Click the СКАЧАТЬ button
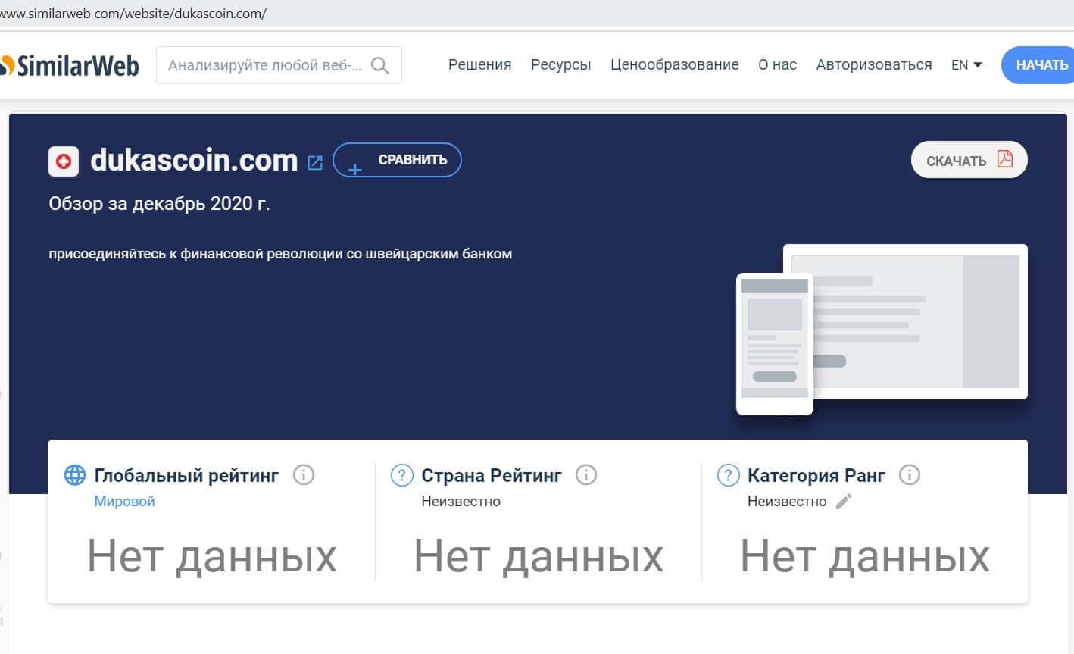The width and height of the screenshot is (1074, 654). tap(969, 160)
